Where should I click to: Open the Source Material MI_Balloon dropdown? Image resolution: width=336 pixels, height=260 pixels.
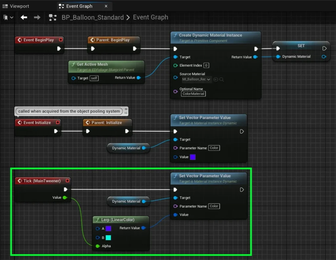(197, 79)
